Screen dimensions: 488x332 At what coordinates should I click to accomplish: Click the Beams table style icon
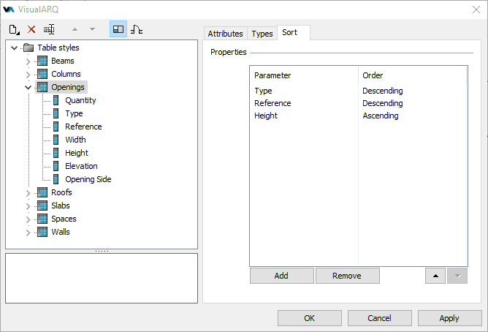(x=42, y=61)
